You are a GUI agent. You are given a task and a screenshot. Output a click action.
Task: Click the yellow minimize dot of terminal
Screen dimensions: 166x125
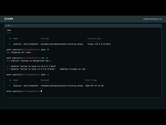pyautogui.click(x=9, y=26)
